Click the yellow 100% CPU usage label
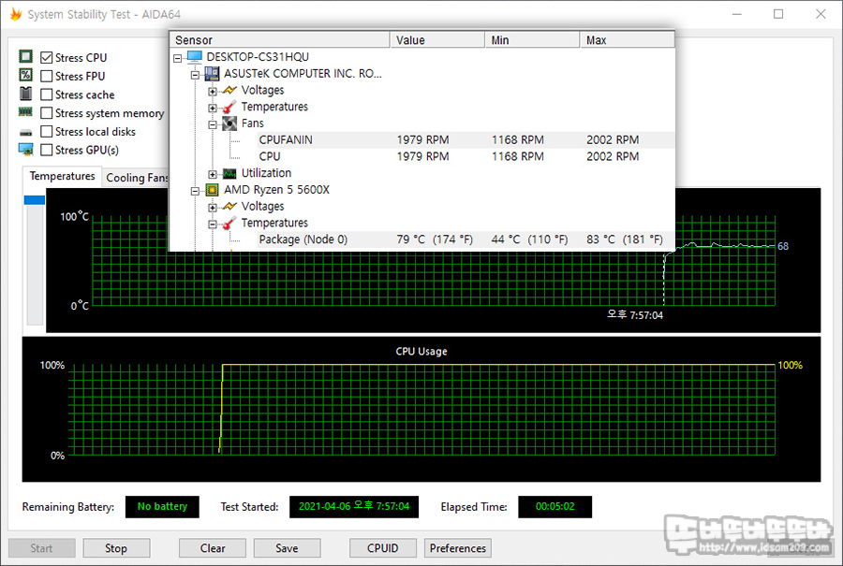 click(790, 365)
